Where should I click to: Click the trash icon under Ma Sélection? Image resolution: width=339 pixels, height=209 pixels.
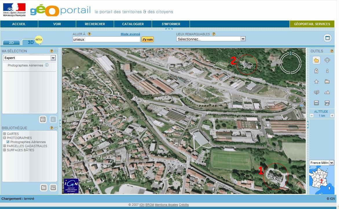53,119
